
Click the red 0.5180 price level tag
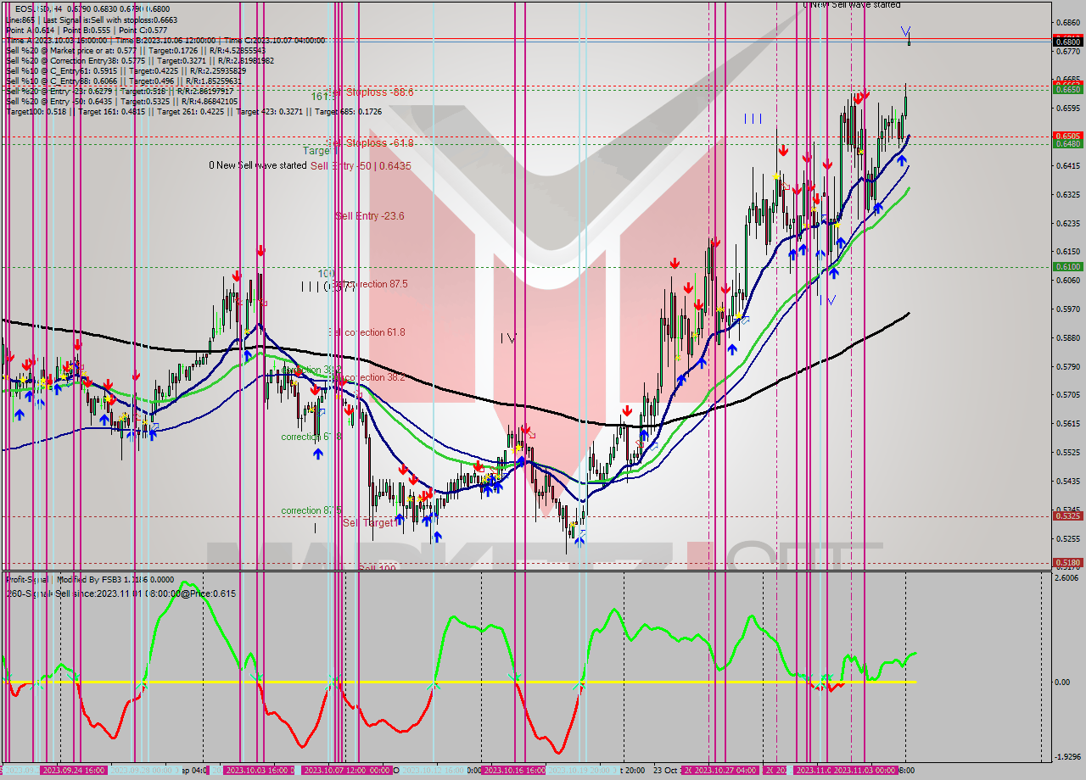(1066, 562)
